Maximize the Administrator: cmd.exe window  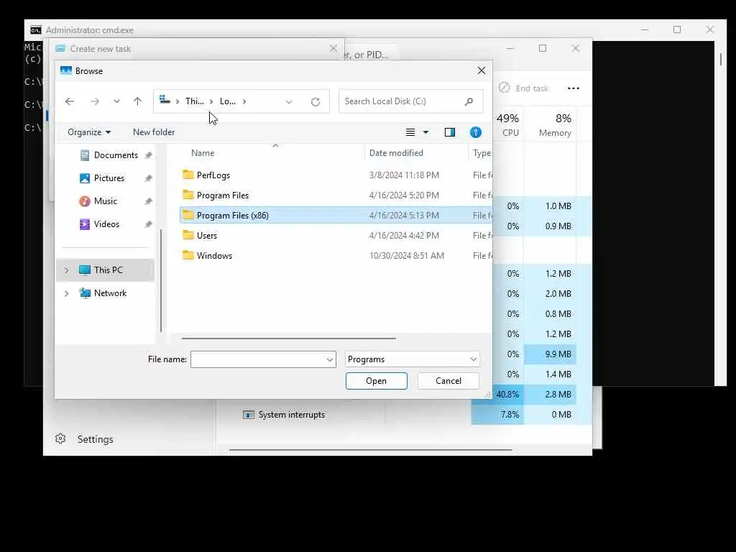click(x=677, y=29)
